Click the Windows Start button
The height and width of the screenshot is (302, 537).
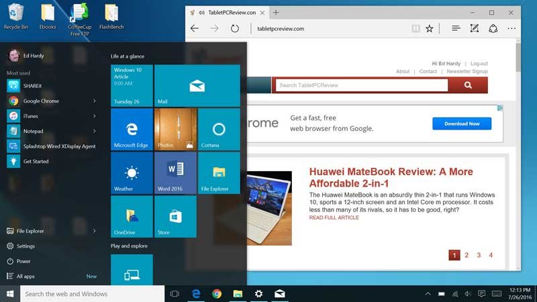coord(10,294)
